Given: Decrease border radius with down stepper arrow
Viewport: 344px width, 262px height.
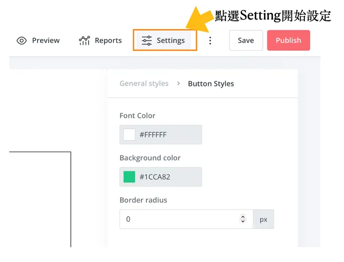Looking at the screenshot, I should (243, 222).
